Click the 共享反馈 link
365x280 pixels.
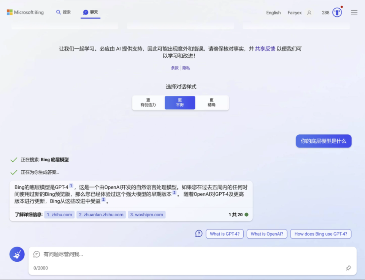265,49
